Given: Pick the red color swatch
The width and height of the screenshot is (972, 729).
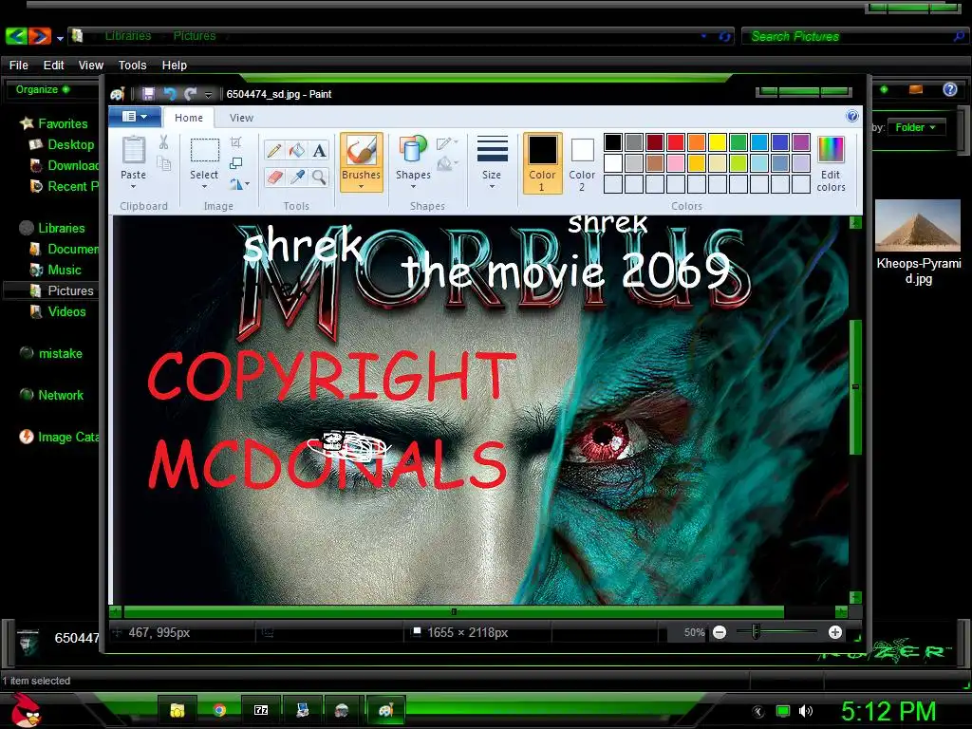Looking at the screenshot, I should 676,142.
